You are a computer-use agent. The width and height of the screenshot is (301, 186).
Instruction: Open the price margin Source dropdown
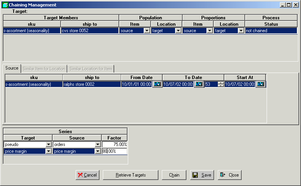pos(98,151)
